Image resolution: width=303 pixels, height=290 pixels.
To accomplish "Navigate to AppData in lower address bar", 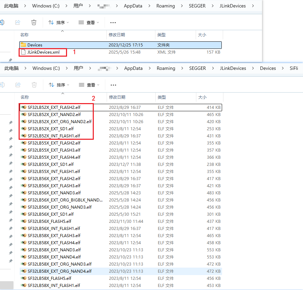I will click(x=133, y=68).
